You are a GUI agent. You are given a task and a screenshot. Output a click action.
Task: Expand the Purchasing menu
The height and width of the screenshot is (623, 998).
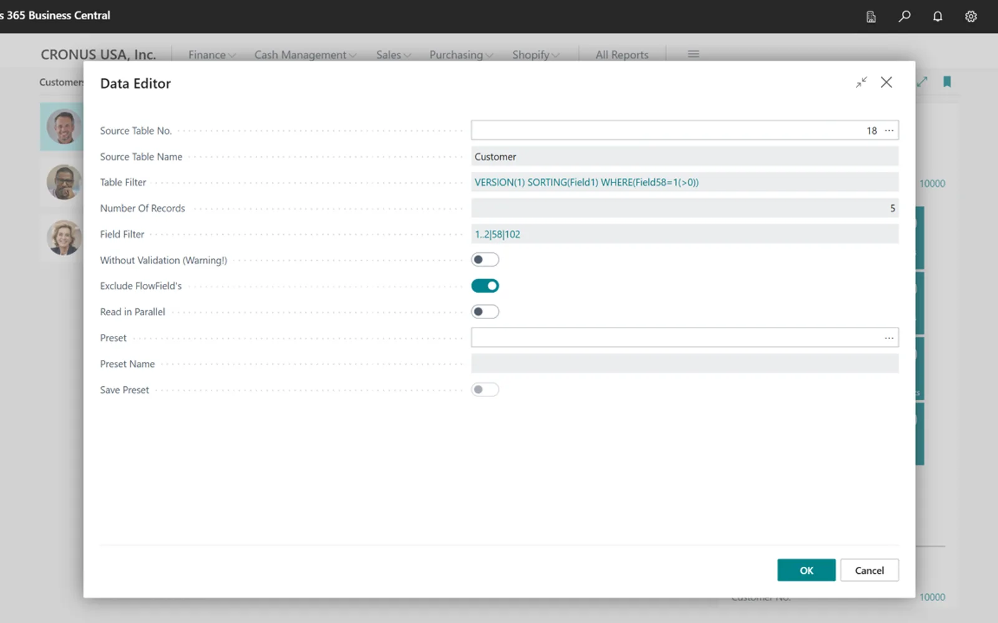pos(461,55)
